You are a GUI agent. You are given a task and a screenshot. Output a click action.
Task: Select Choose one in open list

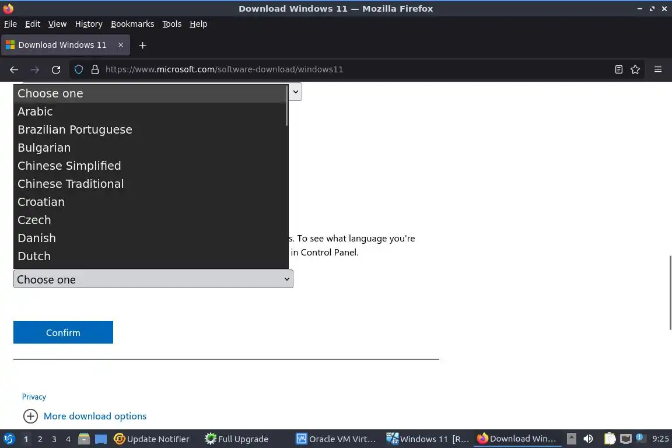coord(149,93)
